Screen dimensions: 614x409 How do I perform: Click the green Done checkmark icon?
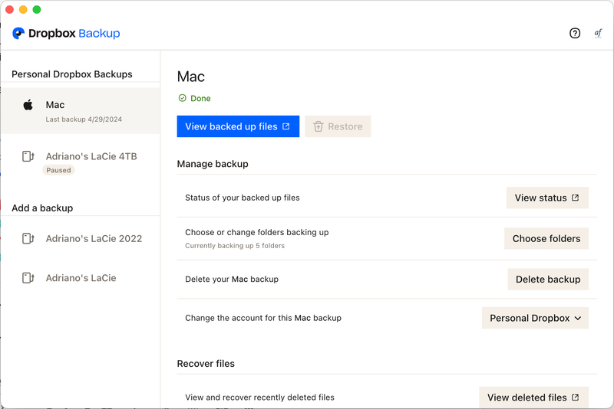coord(182,98)
